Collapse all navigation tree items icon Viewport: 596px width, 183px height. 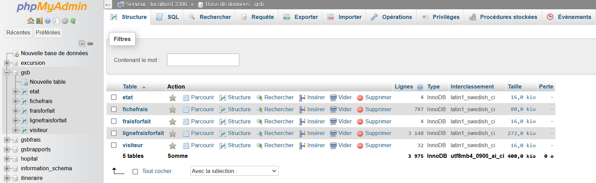click(x=82, y=43)
